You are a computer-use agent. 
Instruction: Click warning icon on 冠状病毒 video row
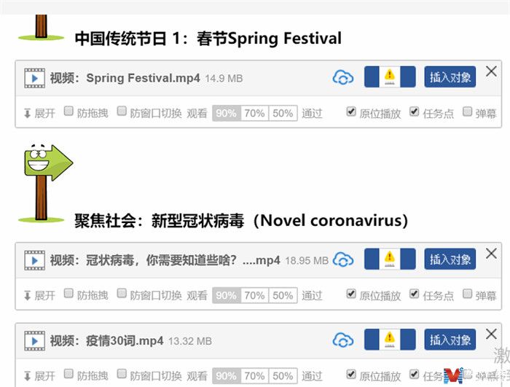pos(389,259)
